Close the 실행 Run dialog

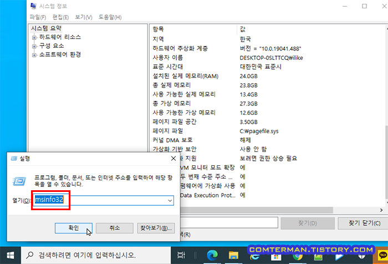173,159
